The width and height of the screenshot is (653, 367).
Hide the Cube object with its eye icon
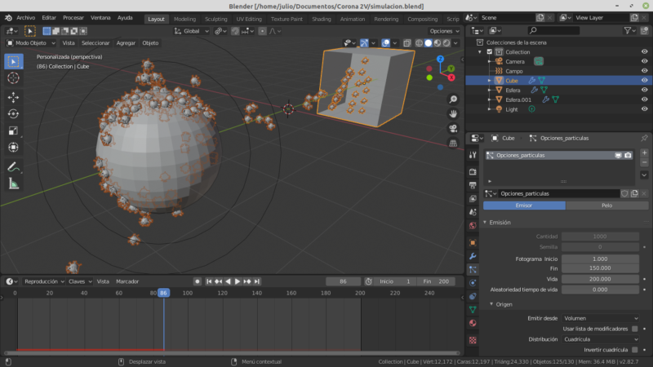pos(644,81)
